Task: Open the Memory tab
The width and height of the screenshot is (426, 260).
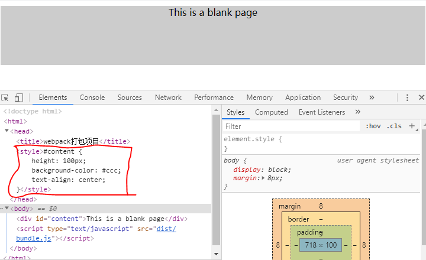Action: [260, 97]
